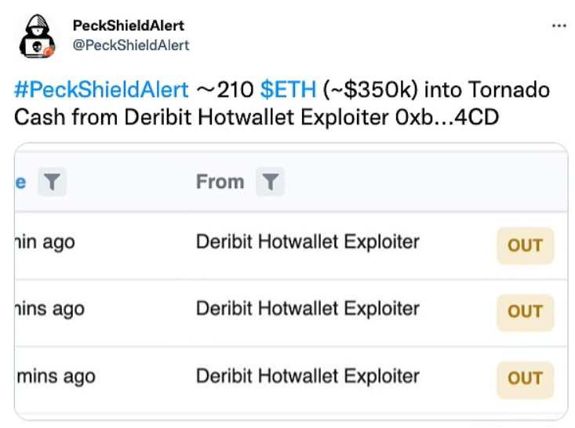Click the OUT badge in third row

(x=525, y=378)
